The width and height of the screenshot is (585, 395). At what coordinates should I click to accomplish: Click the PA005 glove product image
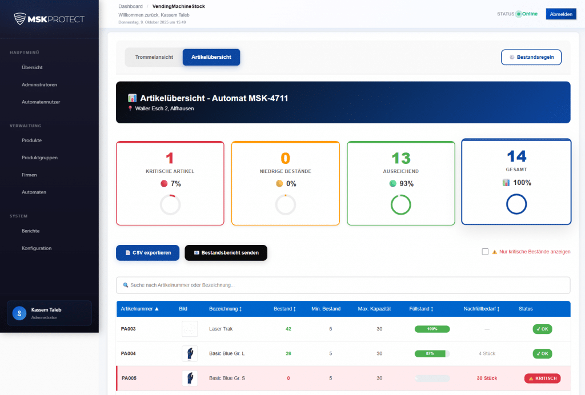[190, 378]
